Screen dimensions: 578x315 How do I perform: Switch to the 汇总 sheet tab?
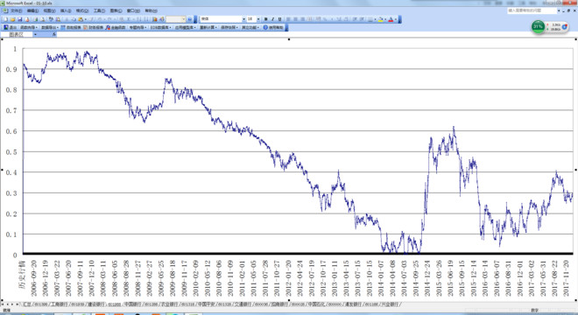[28, 304]
